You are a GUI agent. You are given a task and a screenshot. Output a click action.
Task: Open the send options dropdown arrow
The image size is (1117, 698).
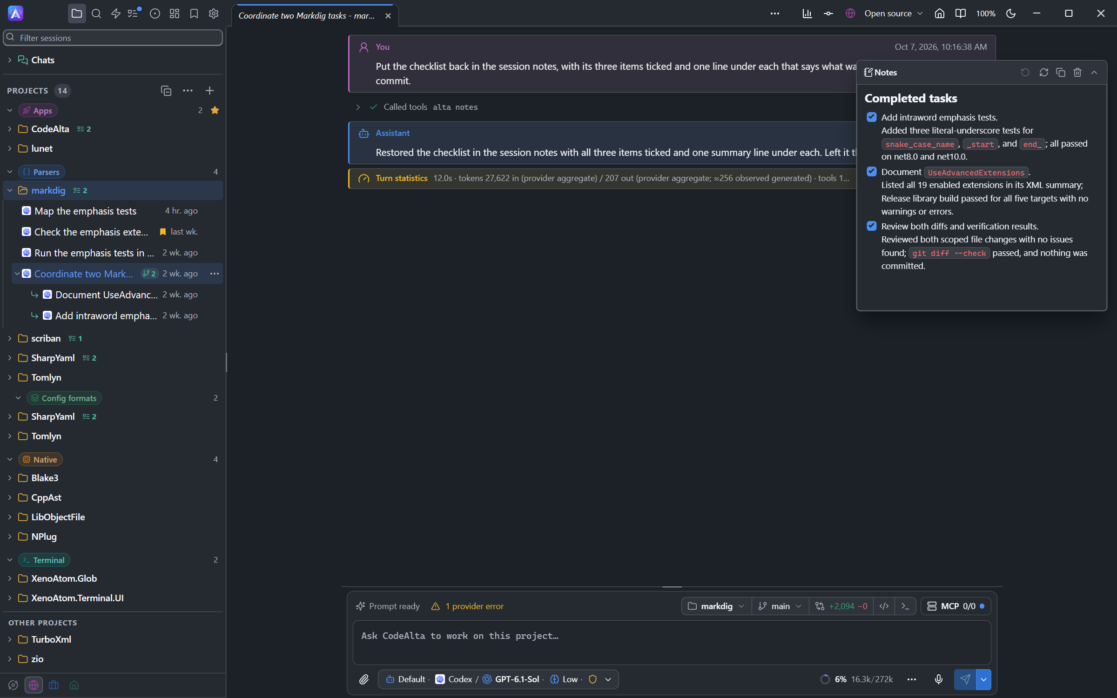pos(984,679)
